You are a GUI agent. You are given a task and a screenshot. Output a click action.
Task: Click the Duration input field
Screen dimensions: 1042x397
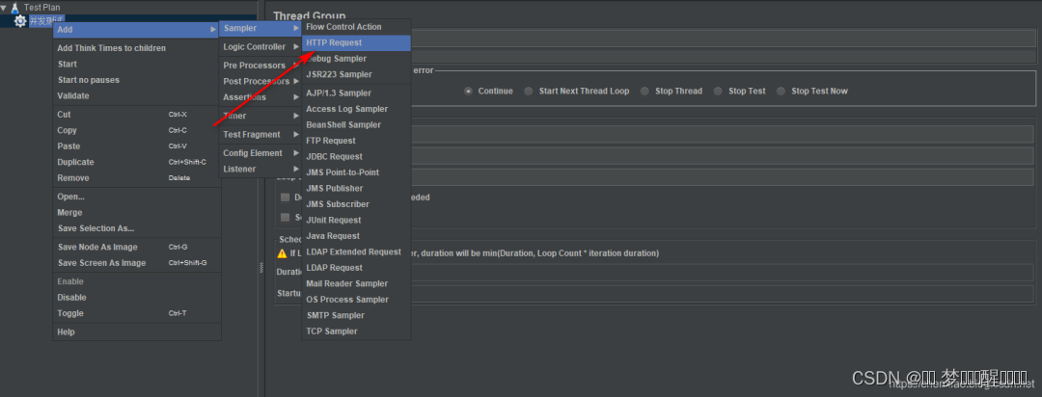click(723, 272)
